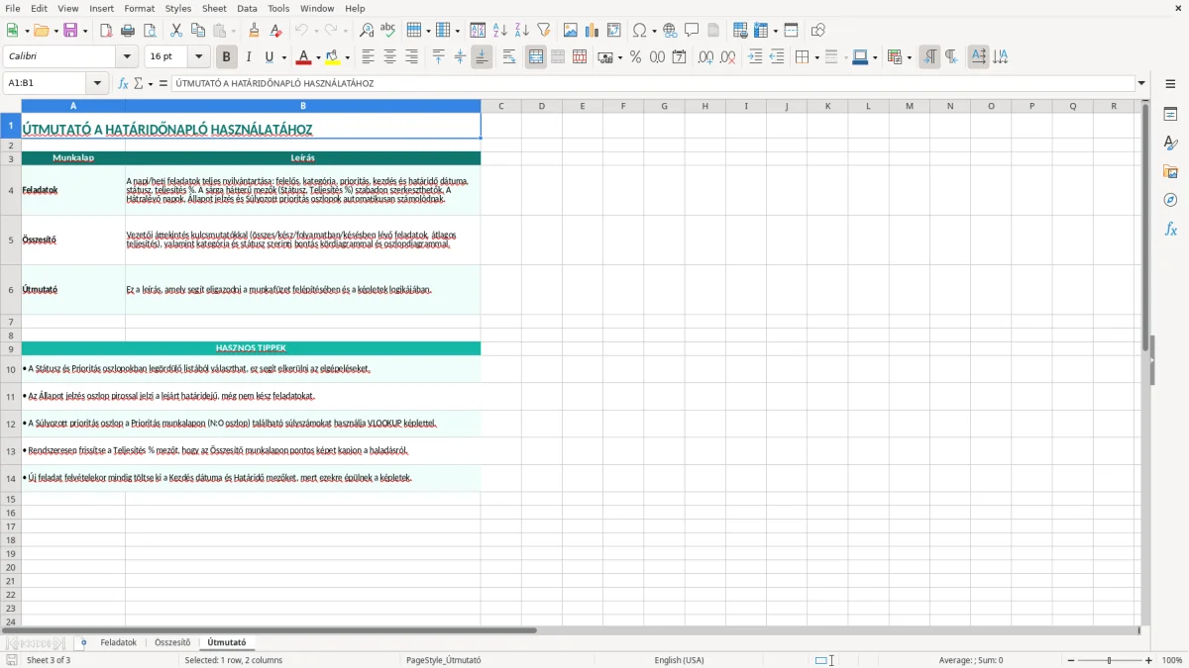Click the Clone formatting paintbrush icon
The width and height of the screenshot is (1189, 668).
click(x=254, y=31)
